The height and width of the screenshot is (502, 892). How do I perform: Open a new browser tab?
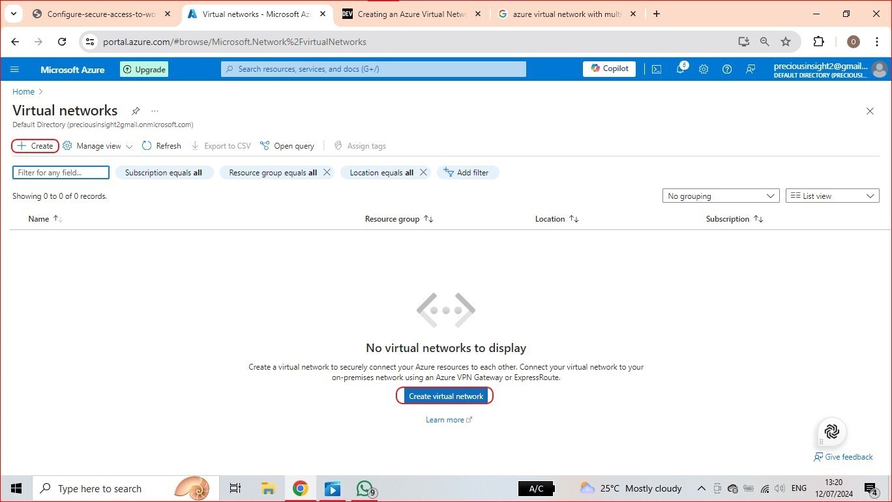657,14
